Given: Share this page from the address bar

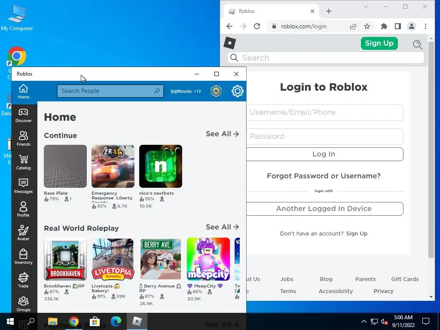Looking at the screenshot, I should tap(353, 26).
